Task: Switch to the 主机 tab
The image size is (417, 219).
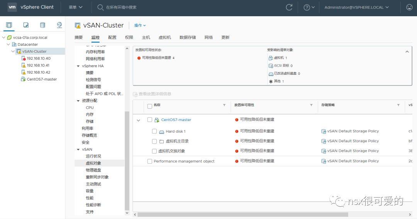Action: 146,37
